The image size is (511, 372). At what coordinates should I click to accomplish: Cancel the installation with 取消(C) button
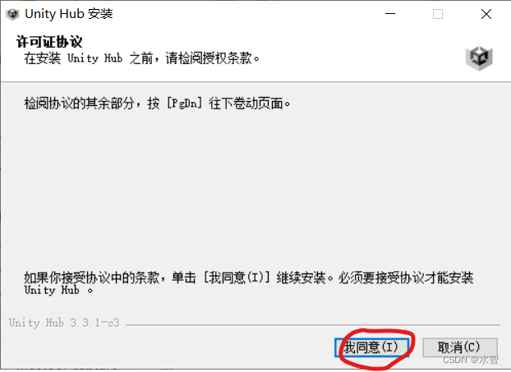click(460, 347)
